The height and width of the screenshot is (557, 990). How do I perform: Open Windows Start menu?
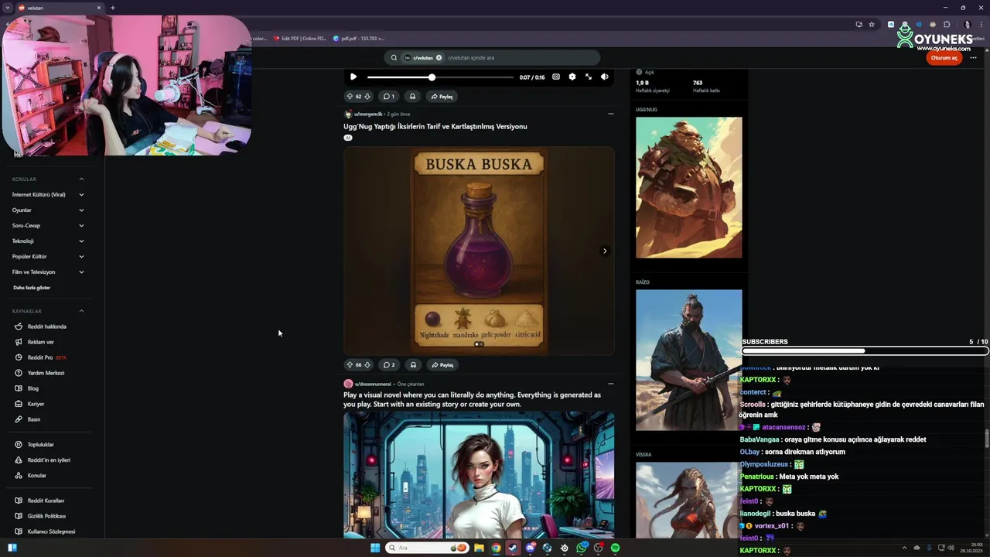(375, 548)
